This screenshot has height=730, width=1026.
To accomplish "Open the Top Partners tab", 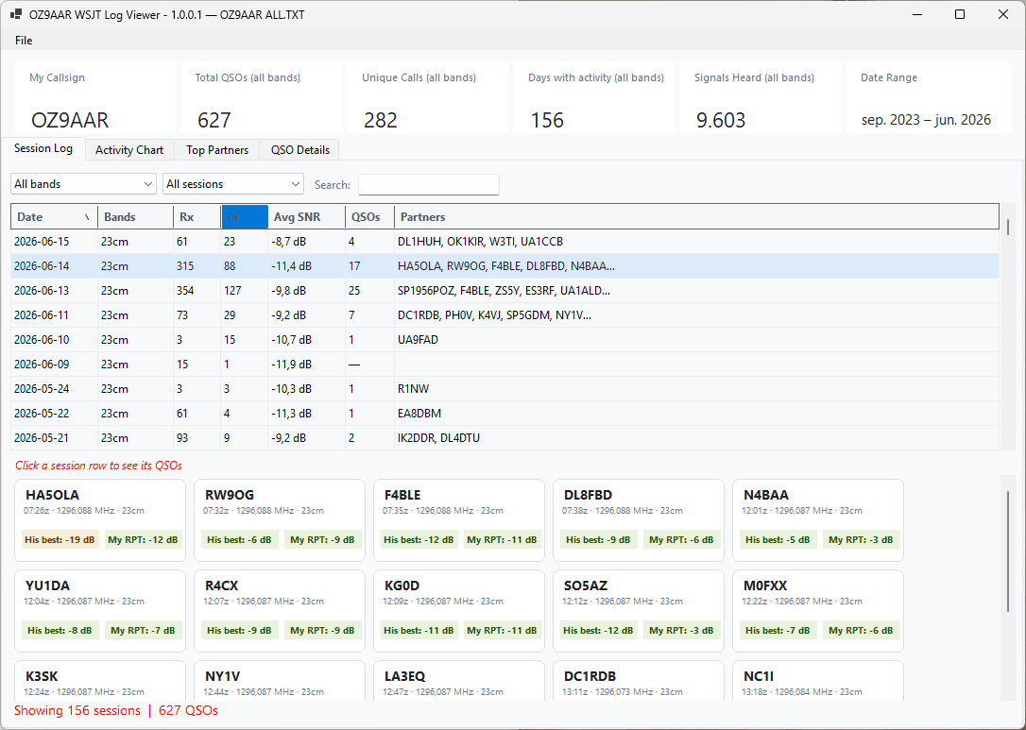I will click(217, 150).
